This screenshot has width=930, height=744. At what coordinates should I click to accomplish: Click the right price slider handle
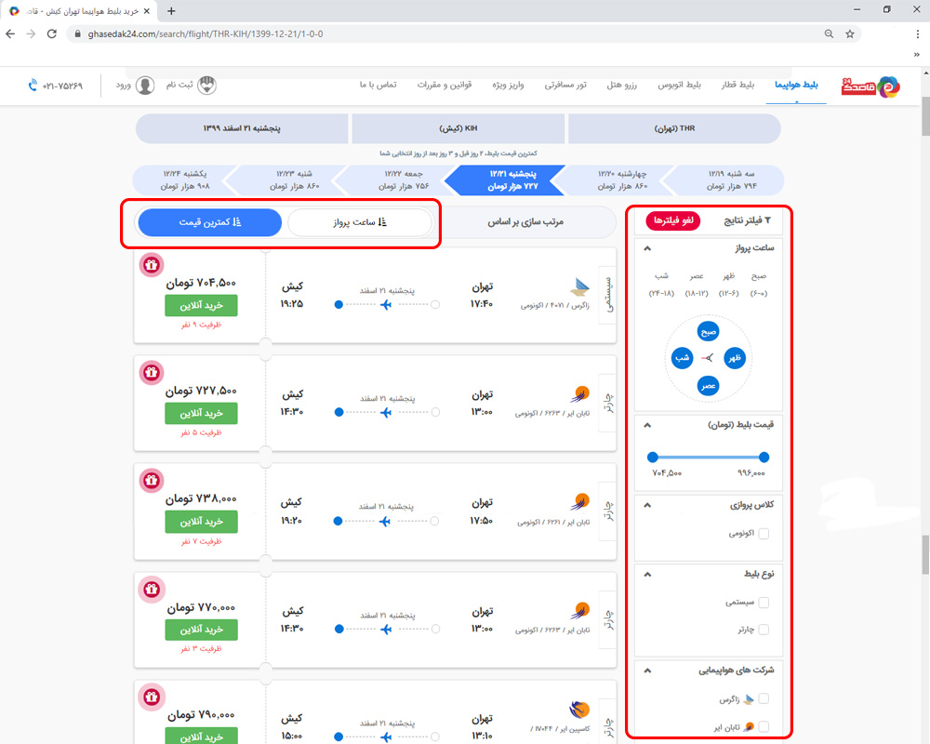point(764,457)
